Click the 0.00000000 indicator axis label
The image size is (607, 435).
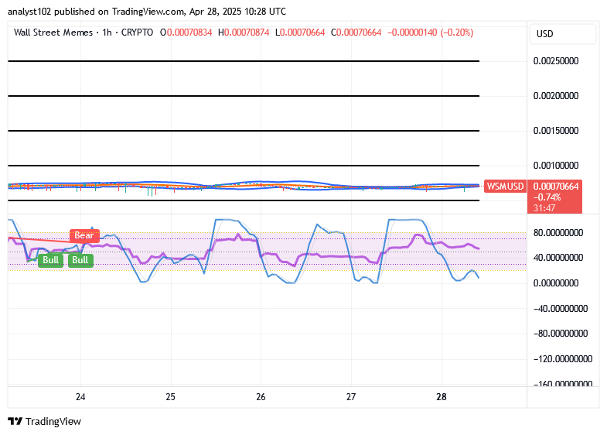[556, 283]
